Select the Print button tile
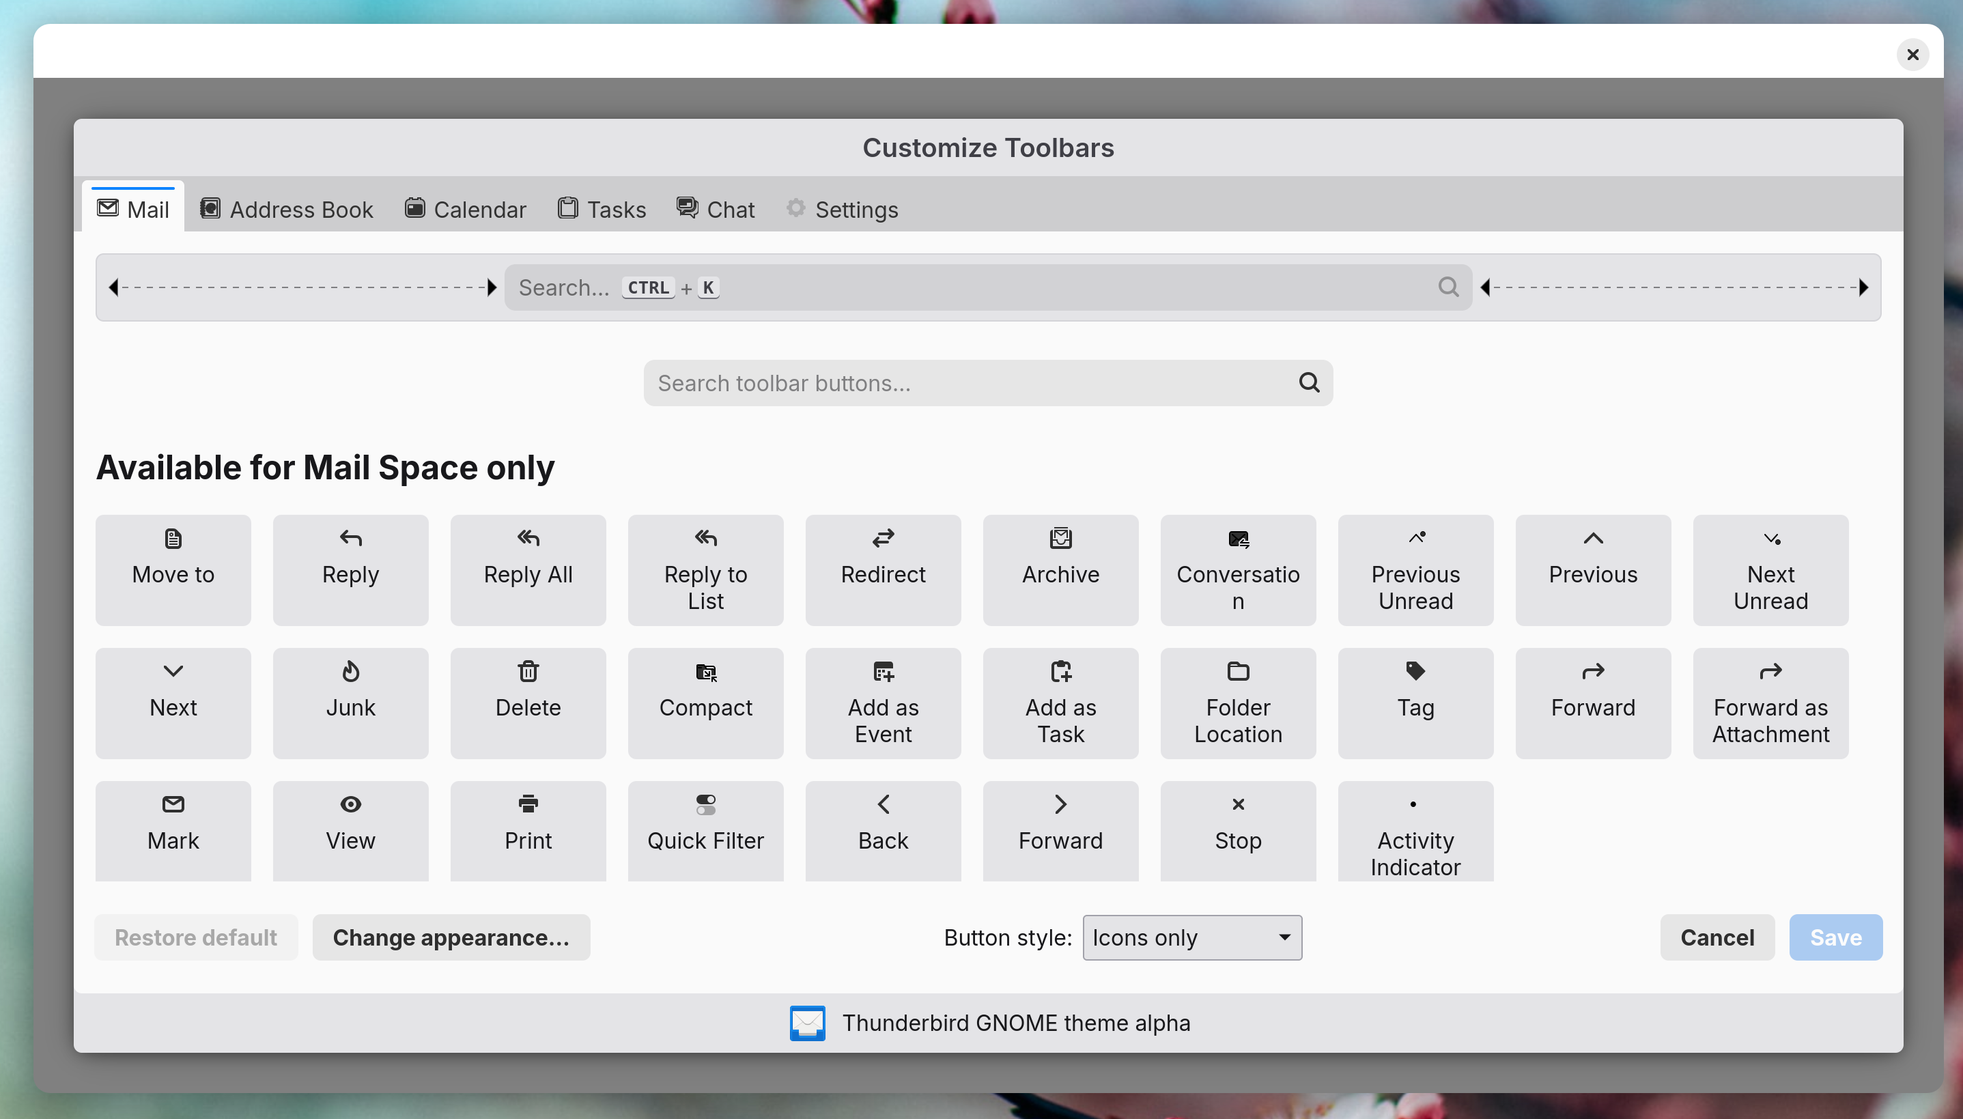Screen dimensions: 1963x1119 coord(528,831)
